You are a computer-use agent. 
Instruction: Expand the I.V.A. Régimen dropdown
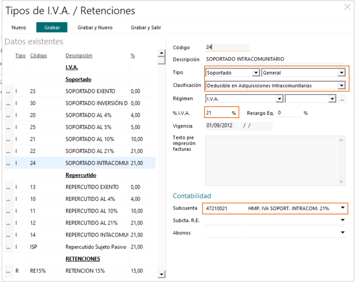[x=280, y=99]
